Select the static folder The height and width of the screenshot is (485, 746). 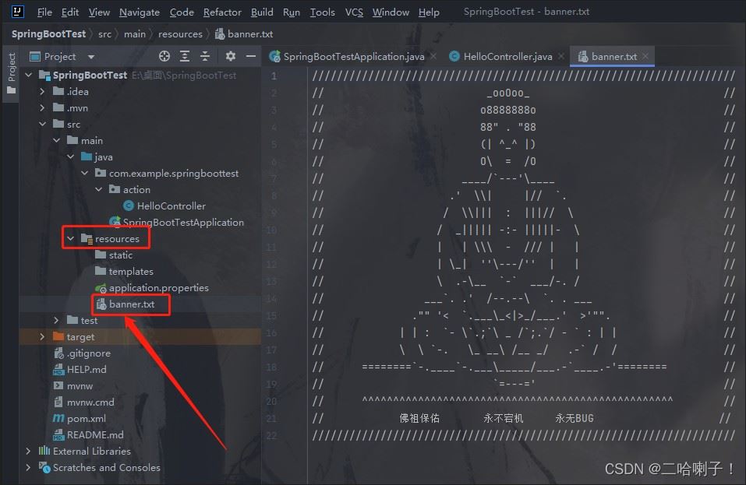(114, 255)
